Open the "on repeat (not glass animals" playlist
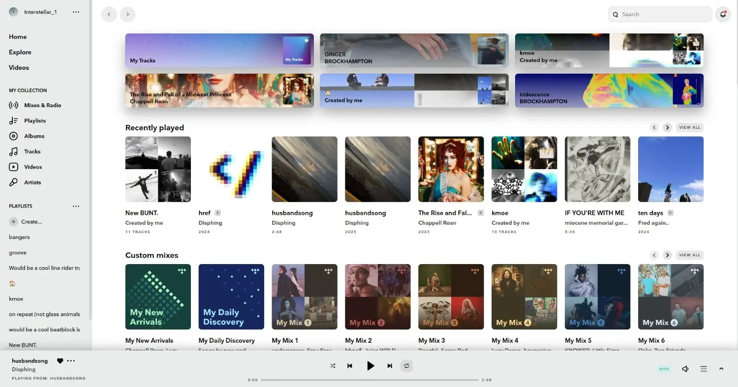Image resolution: width=738 pixels, height=387 pixels. [x=44, y=314]
